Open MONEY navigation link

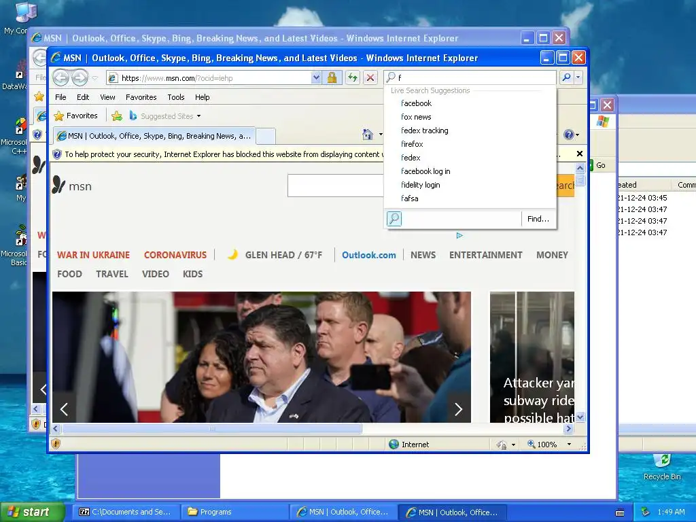click(x=552, y=256)
